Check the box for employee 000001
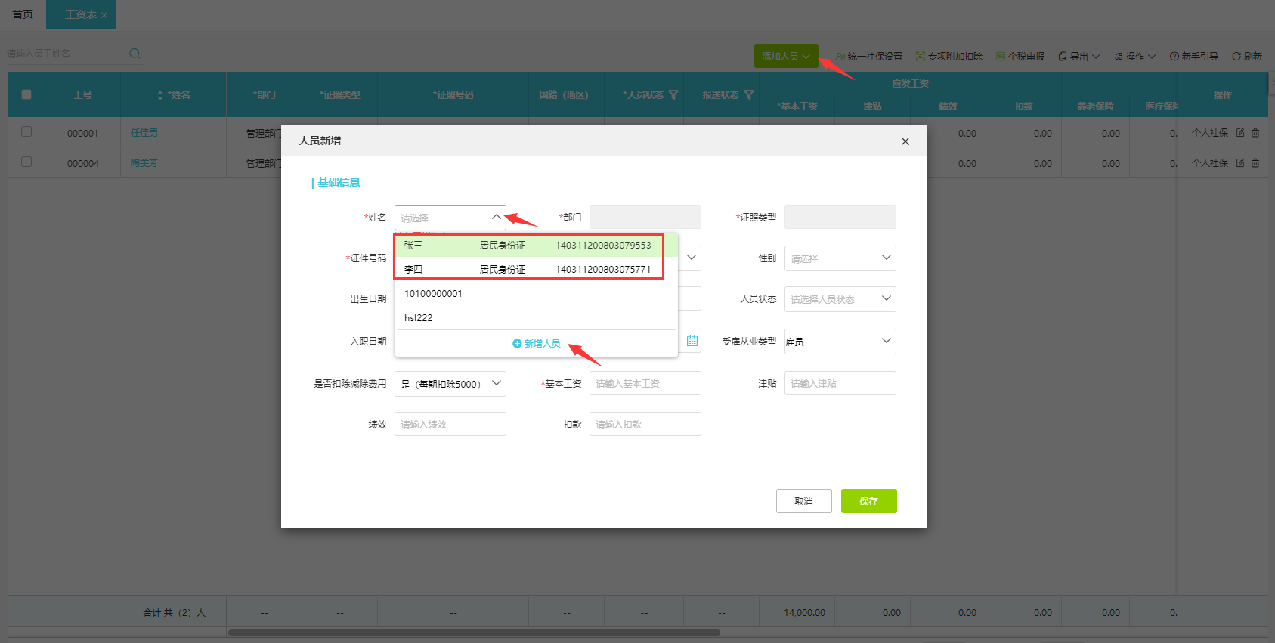1275x643 pixels. (x=26, y=132)
